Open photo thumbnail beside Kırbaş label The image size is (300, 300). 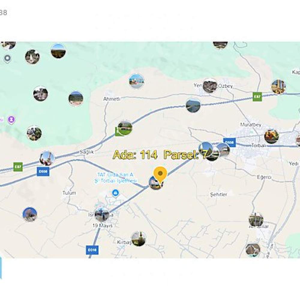click(139, 238)
